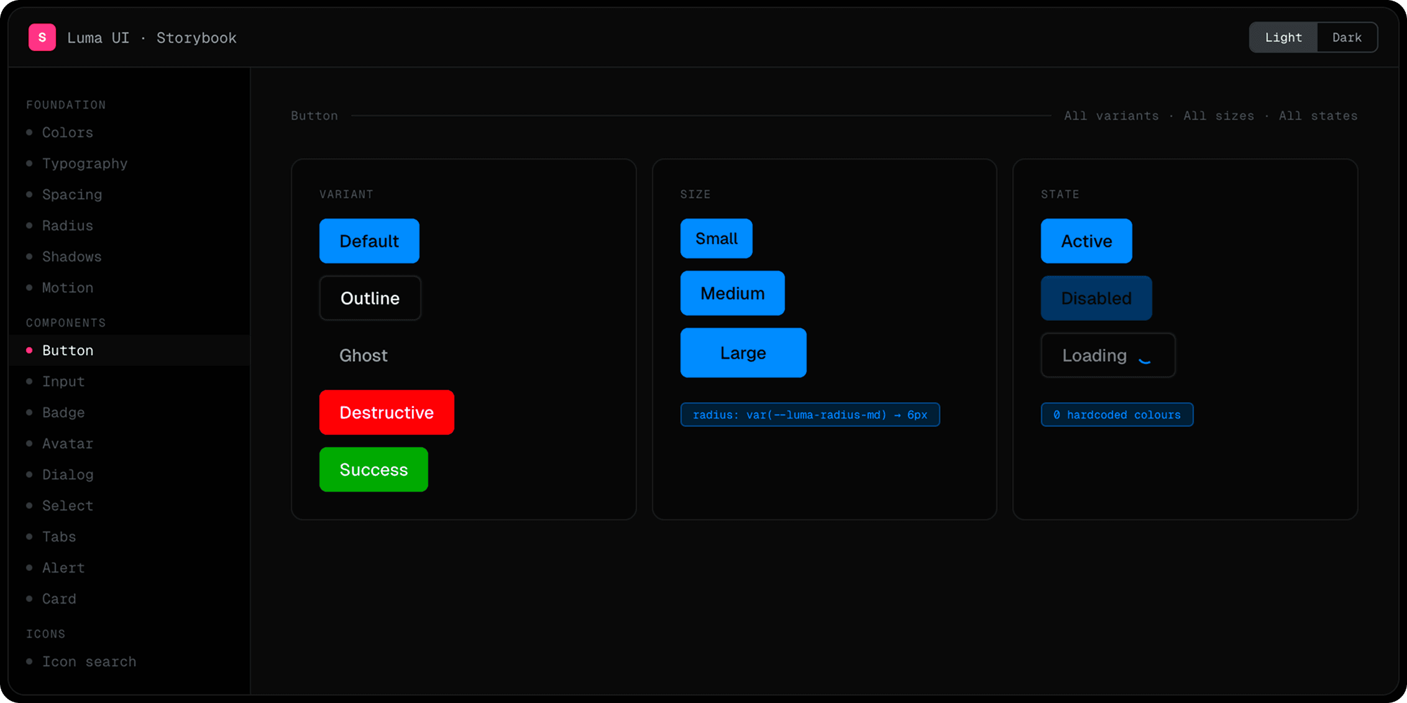Click the radius token badge
This screenshot has width=1407, height=703.
click(x=810, y=415)
